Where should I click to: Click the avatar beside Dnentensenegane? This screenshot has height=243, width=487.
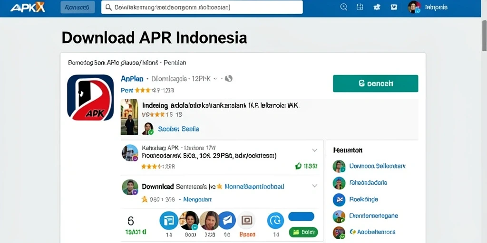[x=339, y=216]
